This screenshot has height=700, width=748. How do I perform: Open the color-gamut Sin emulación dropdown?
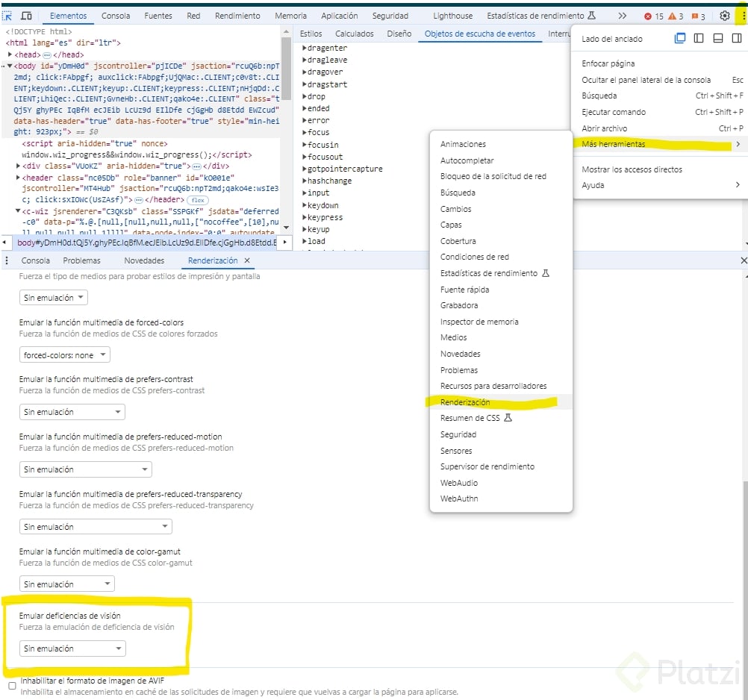click(x=66, y=584)
